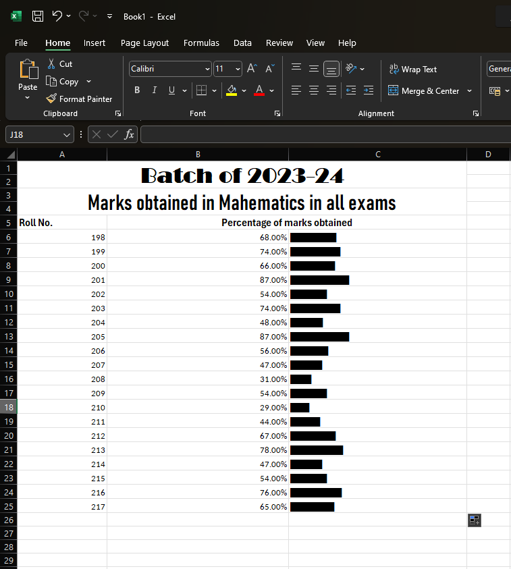
Task: Expand the Borders options arrow
Action: click(x=215, y=90)
